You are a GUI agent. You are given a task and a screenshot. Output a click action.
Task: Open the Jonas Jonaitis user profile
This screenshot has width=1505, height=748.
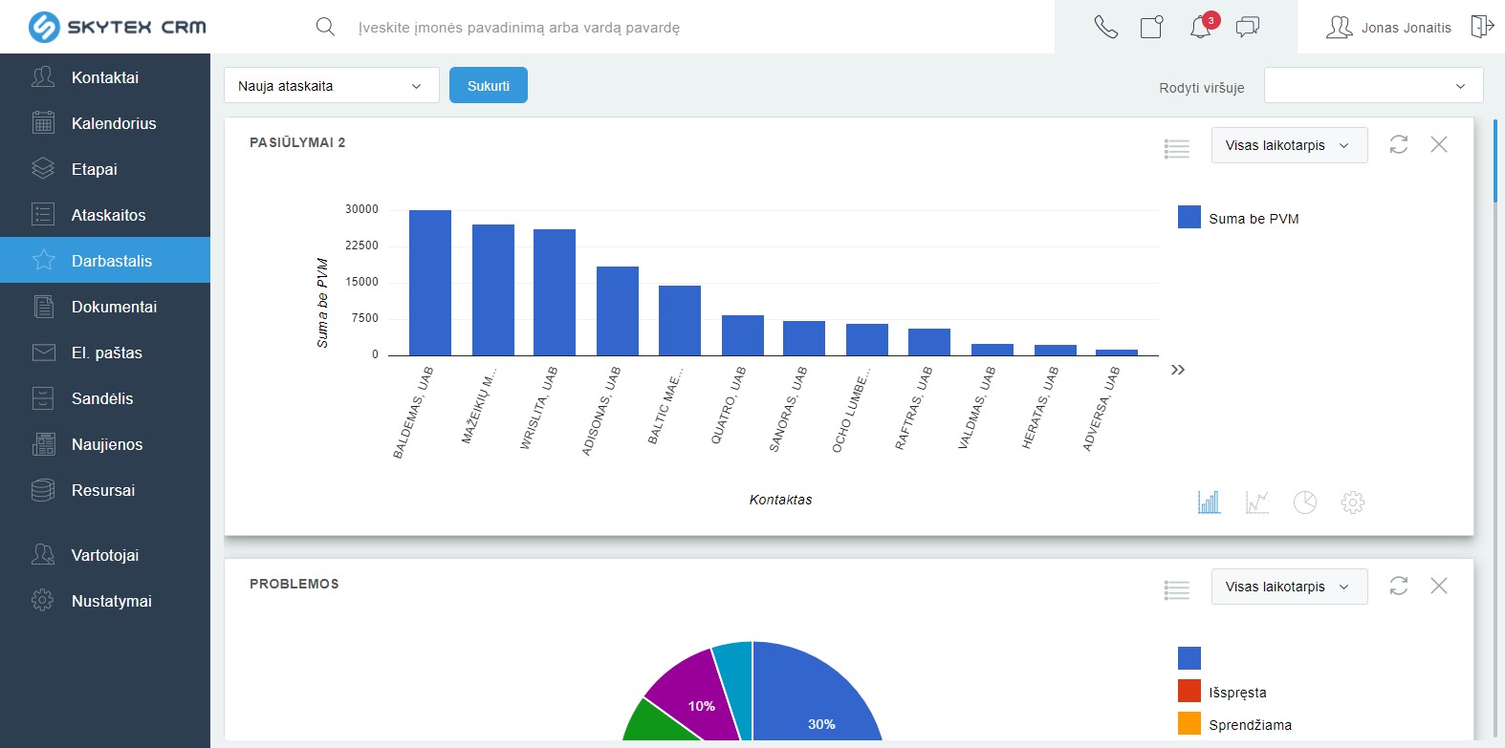pos(1388,28)
